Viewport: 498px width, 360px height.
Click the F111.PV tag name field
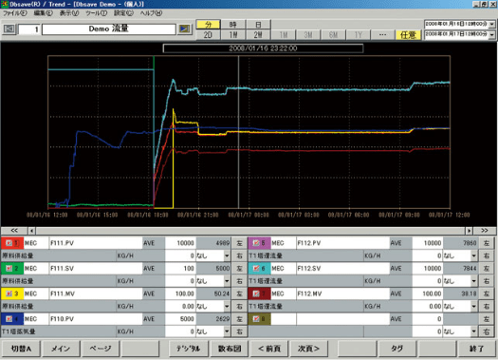[96, 243]
